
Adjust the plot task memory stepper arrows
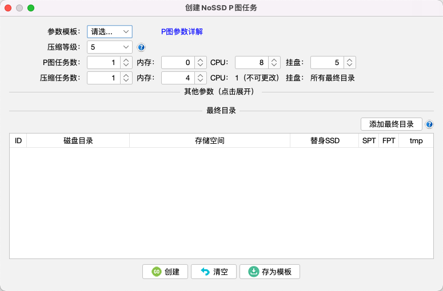tap(200, 63)
